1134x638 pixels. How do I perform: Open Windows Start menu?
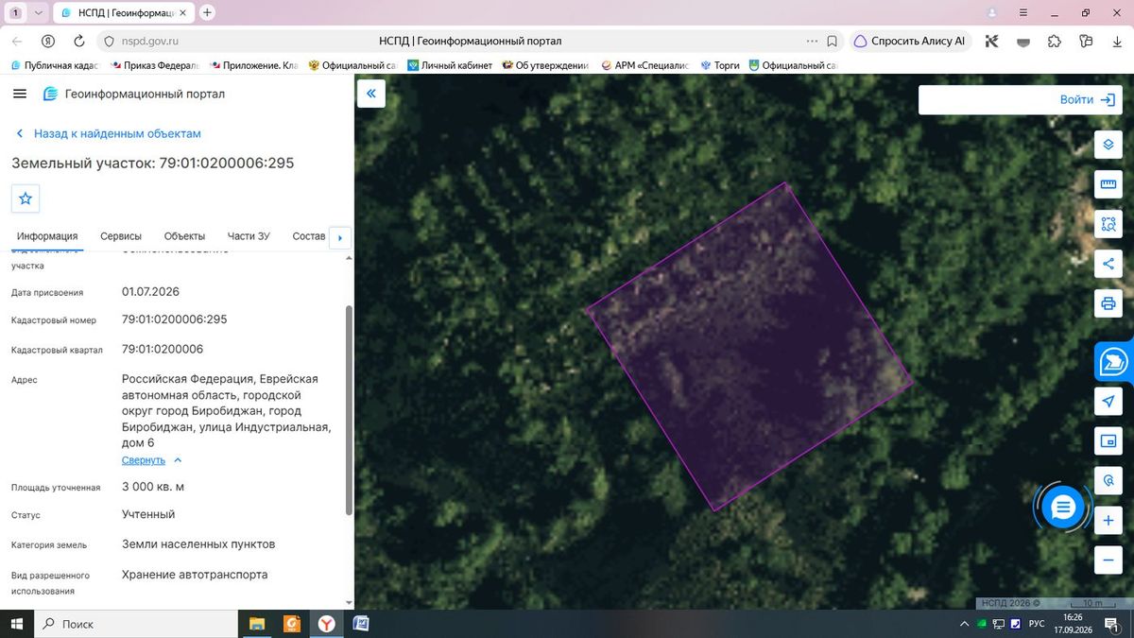click(16, 624)
